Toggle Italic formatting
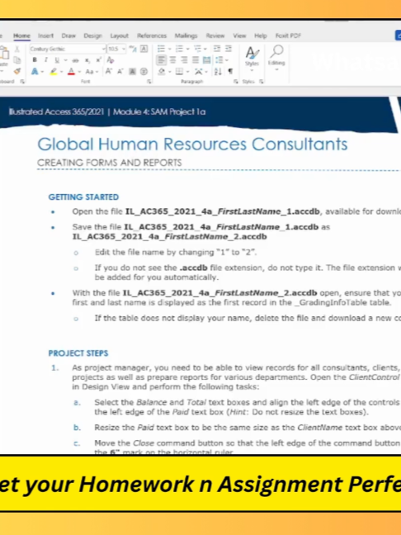 [x=45, y=60]
